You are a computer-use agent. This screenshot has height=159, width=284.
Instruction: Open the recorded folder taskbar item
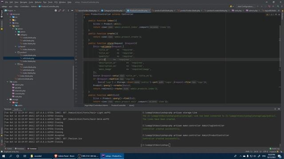[40, 156]
